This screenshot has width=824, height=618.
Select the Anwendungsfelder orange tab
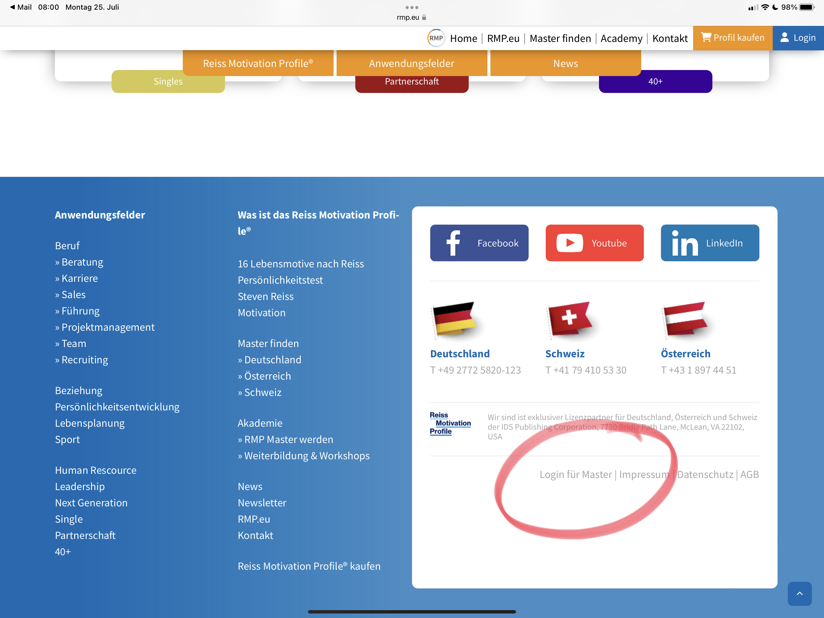[412, 63]
